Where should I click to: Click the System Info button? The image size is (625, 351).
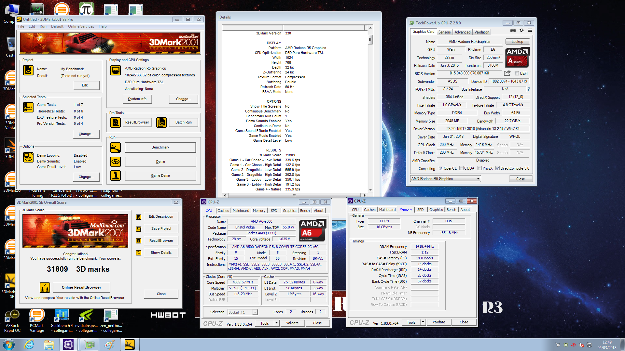tap(137, 99)
